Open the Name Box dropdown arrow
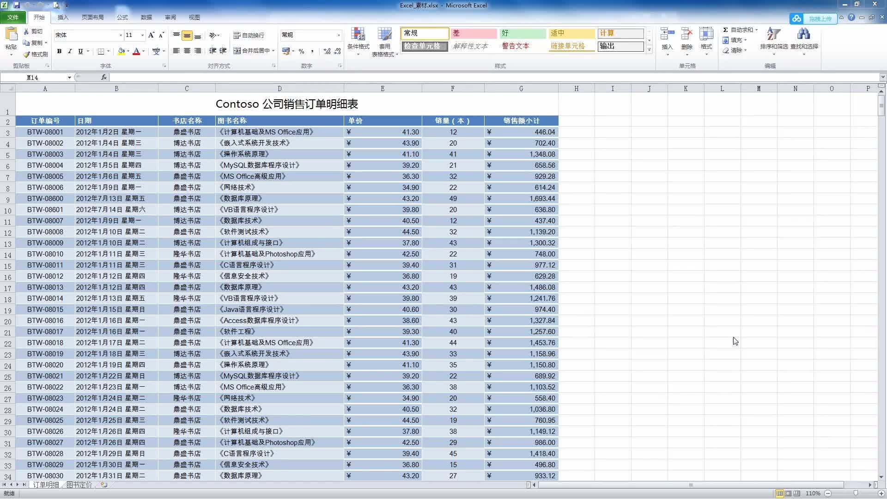The width and height of the screenshot is (887, 499). tap(69, 77)
